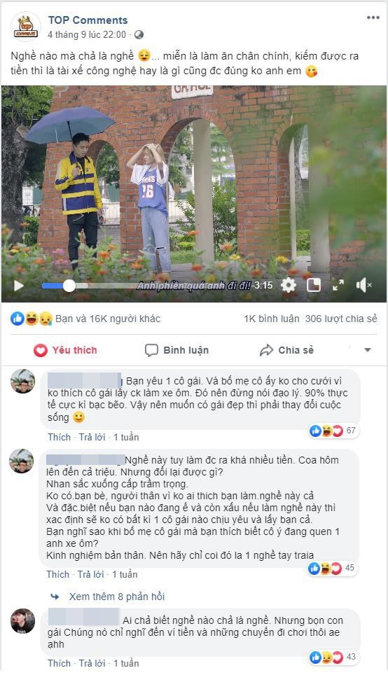Open TOP Comments page name link

pyautogui.click(x=88, y=20)
